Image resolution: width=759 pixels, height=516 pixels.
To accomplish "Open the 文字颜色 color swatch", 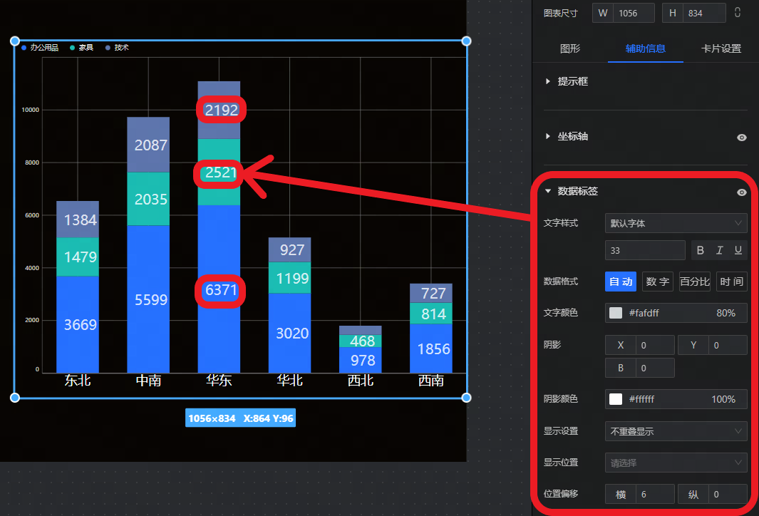I will click(616, 313).
